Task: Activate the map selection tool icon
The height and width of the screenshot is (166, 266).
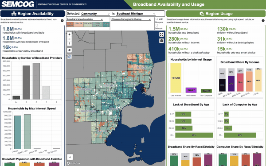Action: coord(70,56)
